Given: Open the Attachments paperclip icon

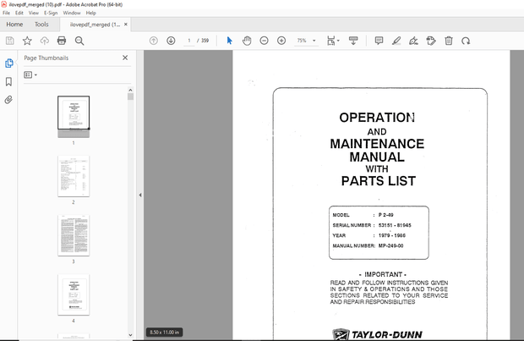Looking at the screenshot, I should [x=8, y=100].
